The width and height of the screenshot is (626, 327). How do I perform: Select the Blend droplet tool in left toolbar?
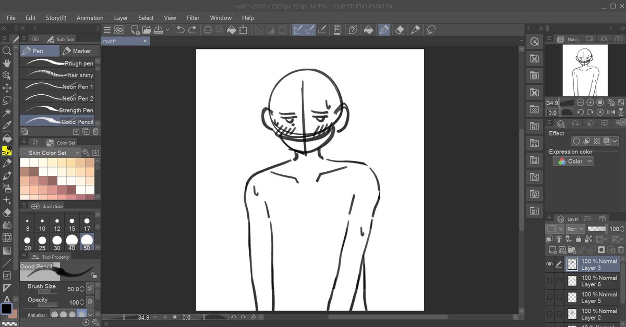tap(7, 225)
